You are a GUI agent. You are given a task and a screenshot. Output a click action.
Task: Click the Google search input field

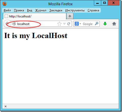(88, 24)
